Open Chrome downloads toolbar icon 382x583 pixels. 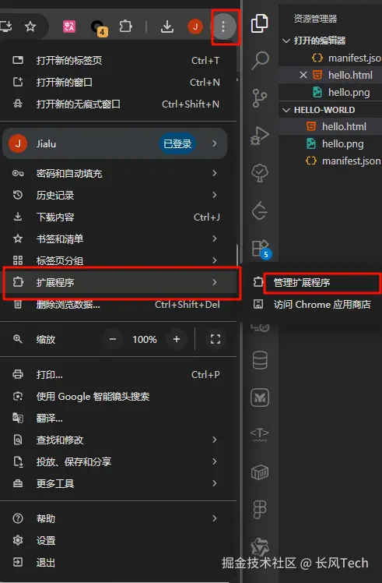[167, 26]
